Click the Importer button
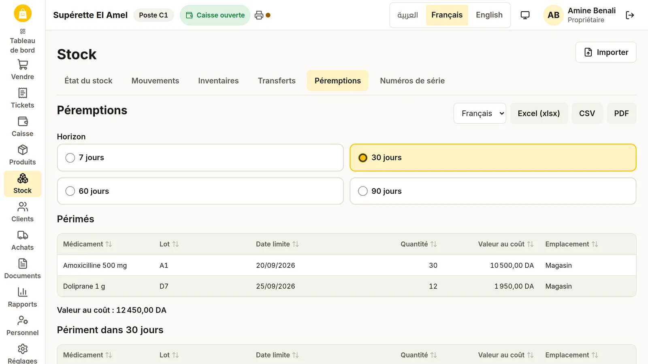 point(606,52)
